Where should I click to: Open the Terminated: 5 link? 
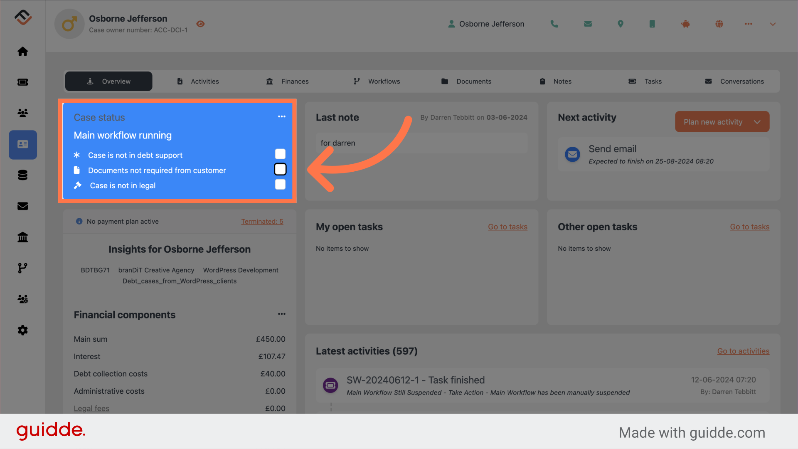[262, 222]
